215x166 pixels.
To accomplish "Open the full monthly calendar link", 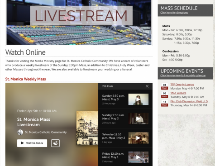I will (183, 76).
